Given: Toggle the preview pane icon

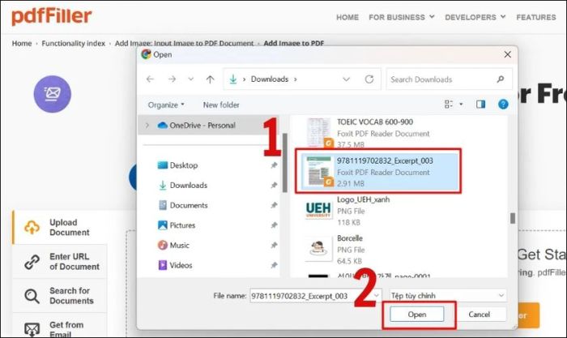Looking at the screenshot, I should coord(480,105).
